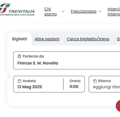
Task: Open the Intercity menu link
Action: click(x=114, y=12)
